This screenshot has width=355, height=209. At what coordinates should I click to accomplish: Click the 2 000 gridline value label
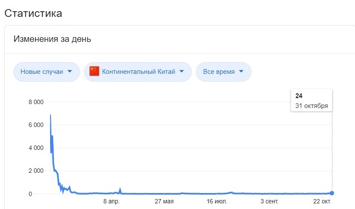(x=36, y=171)
